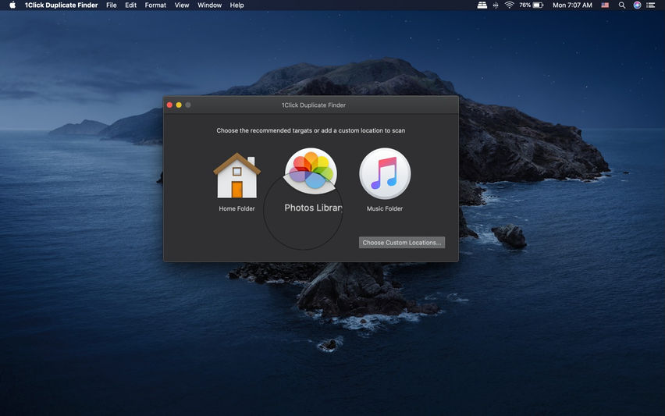The width and height of the screenshot is (665, 416).
Task: Click the Music Folder label
Action: (x=385, y=208)
